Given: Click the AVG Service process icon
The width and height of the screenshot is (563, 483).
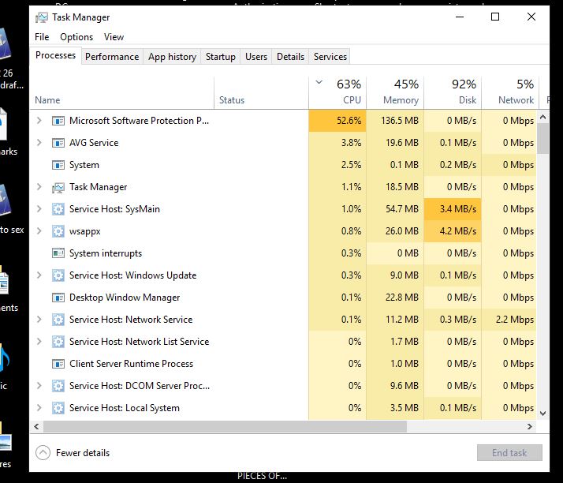Looking at the screenshot, I should (x=58, y=143).
